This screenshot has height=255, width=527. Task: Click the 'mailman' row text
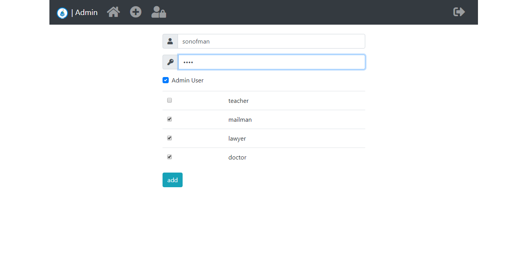coord(240,119)
